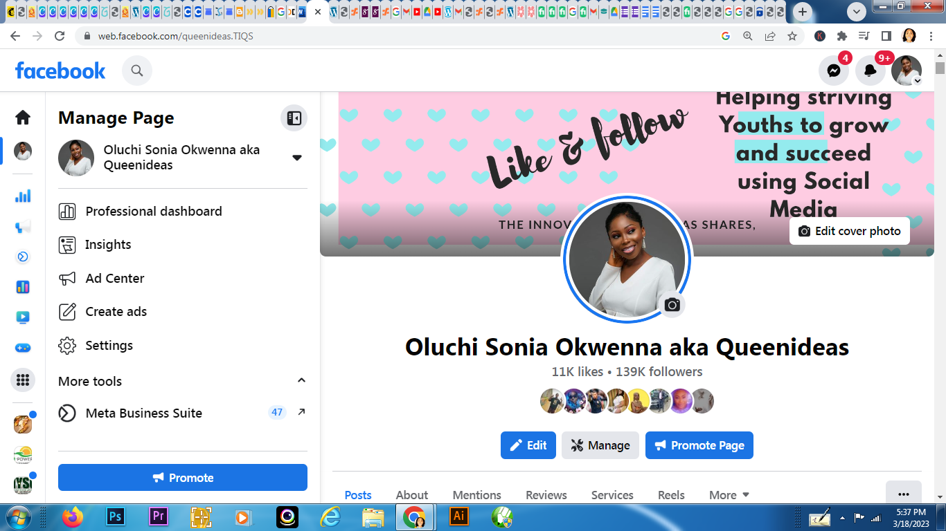Click the Edit page button
This screenshot has width=946, height=531.
(528, 445)
